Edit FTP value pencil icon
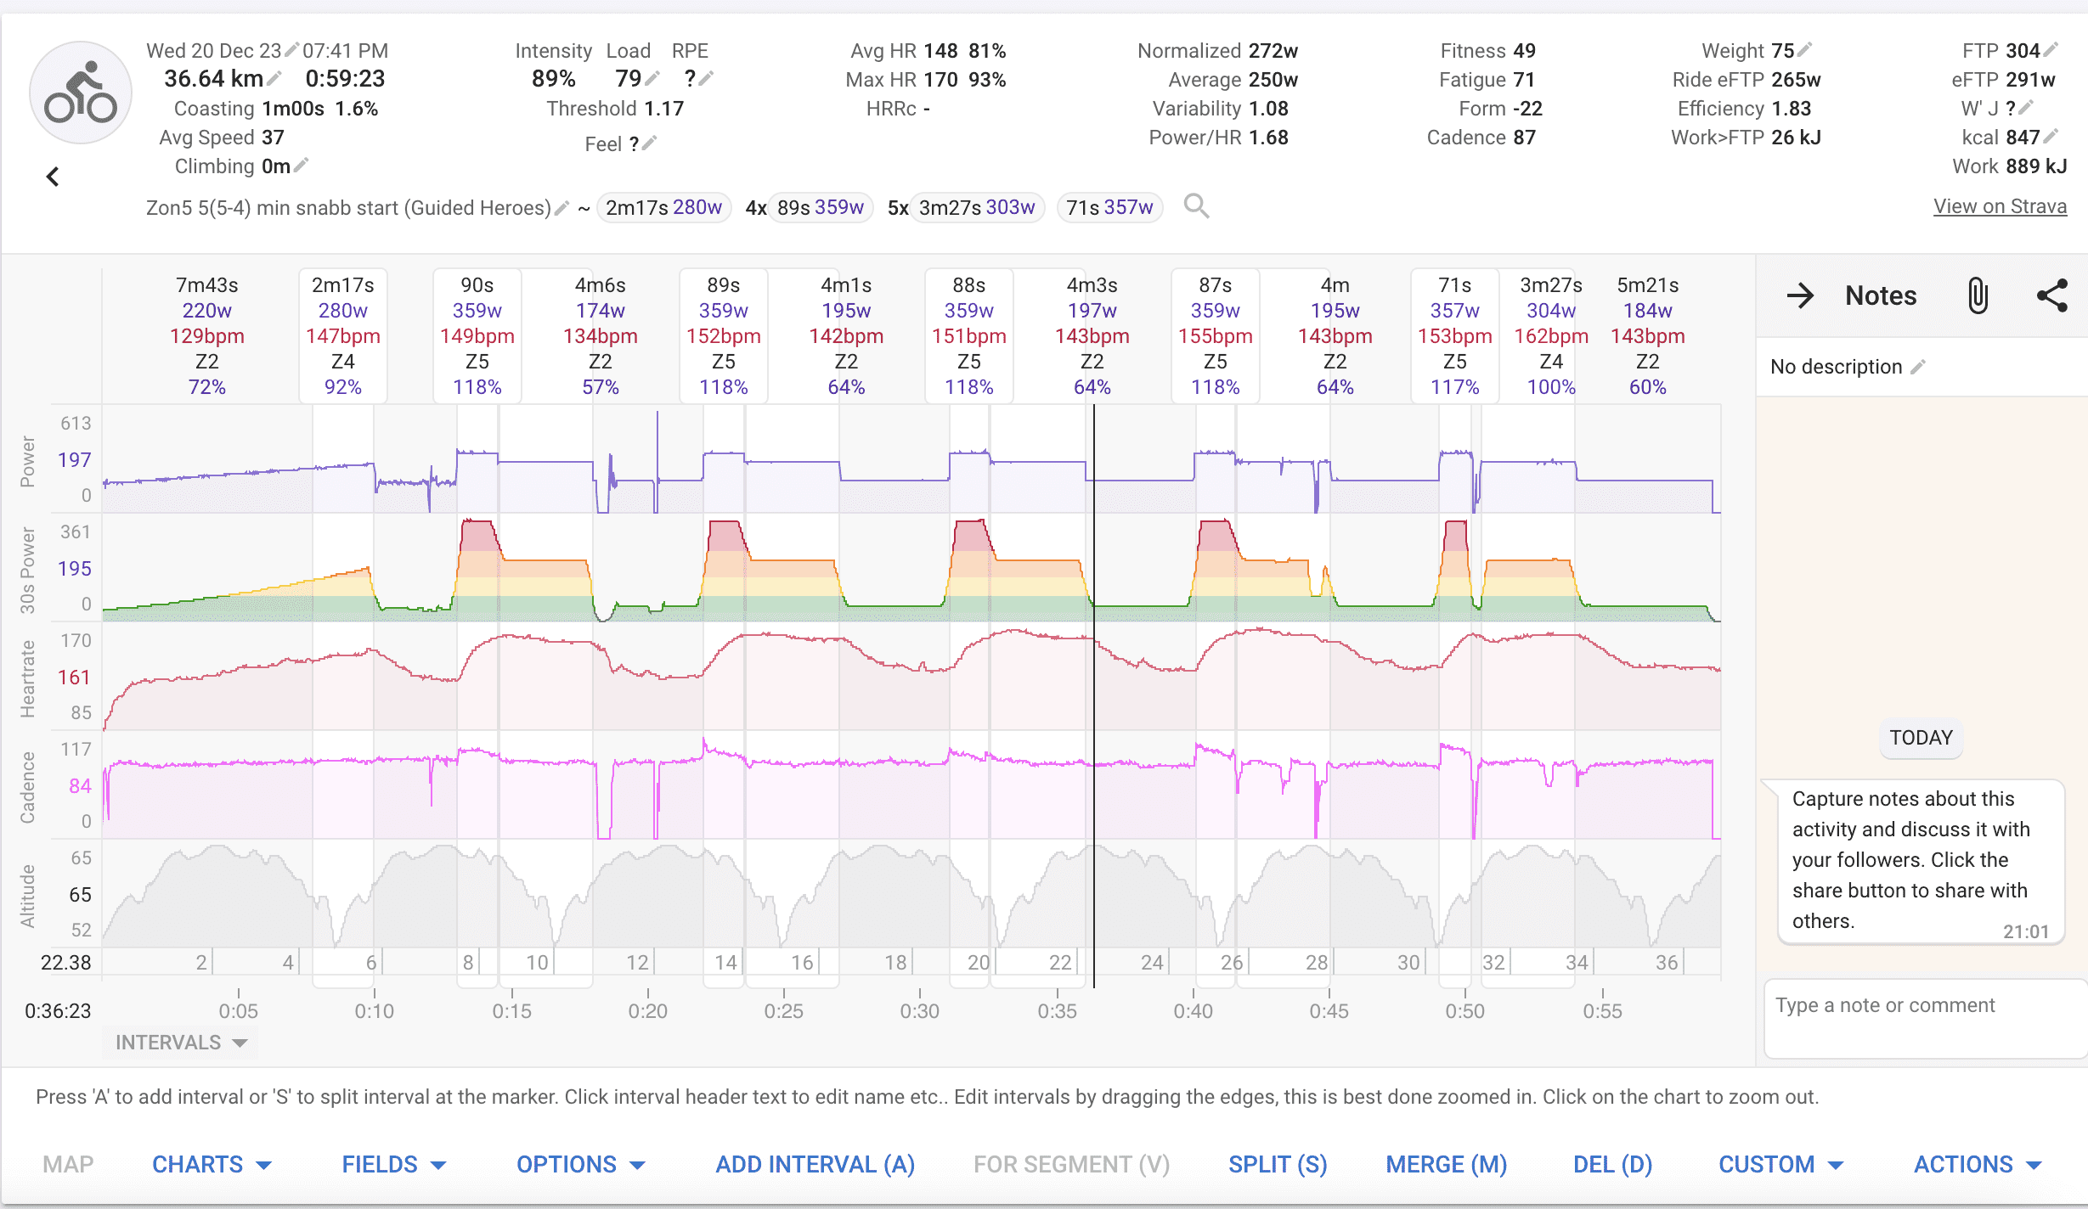Image resolution: width=2088 pixels, height=1209 pixels. point(2051,50)
